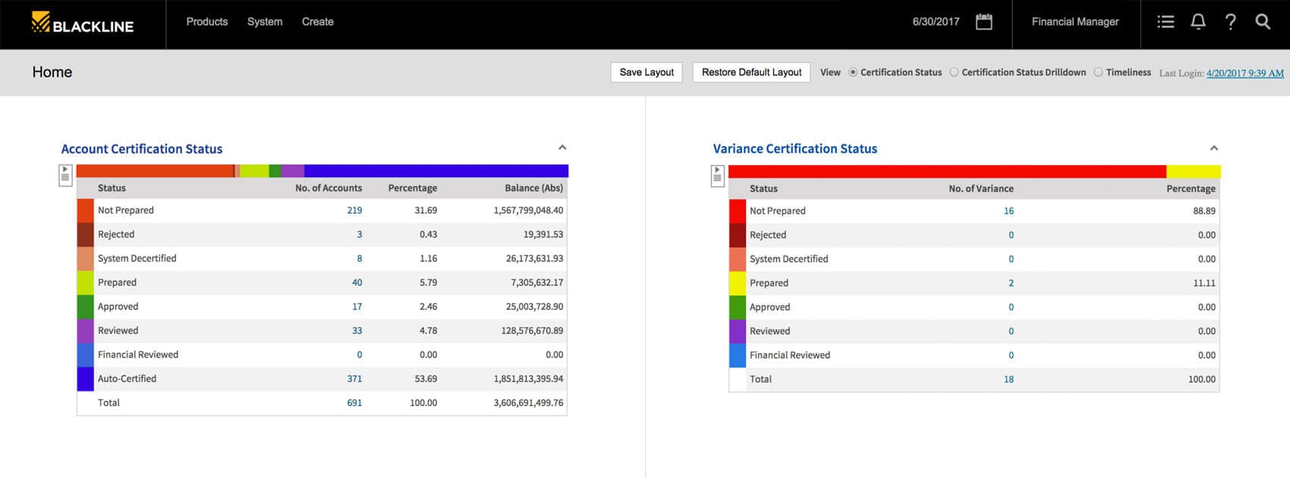Select Timeliness view radio
Image resolution: width=1290 pixels, height=478 pixels.
pyautogui.click(x=1098, y=73)
